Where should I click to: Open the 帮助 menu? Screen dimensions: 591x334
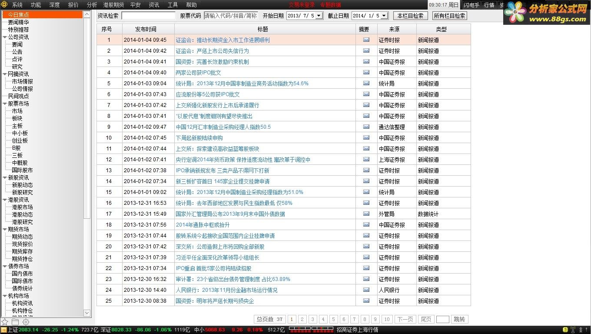(x=191, y=5)
